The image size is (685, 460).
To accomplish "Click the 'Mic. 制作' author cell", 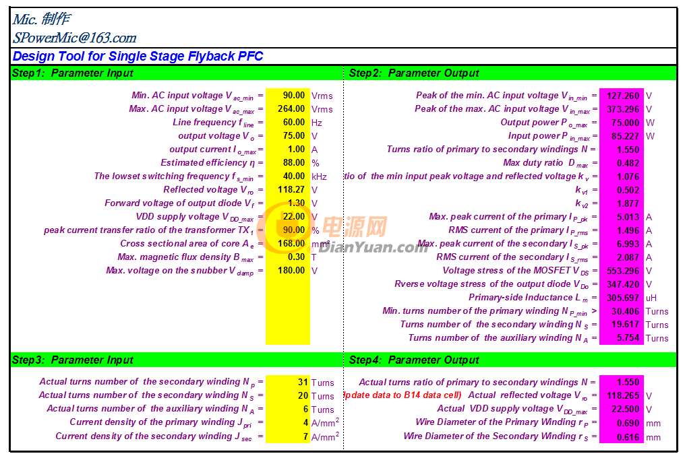I will coord(41,20).
